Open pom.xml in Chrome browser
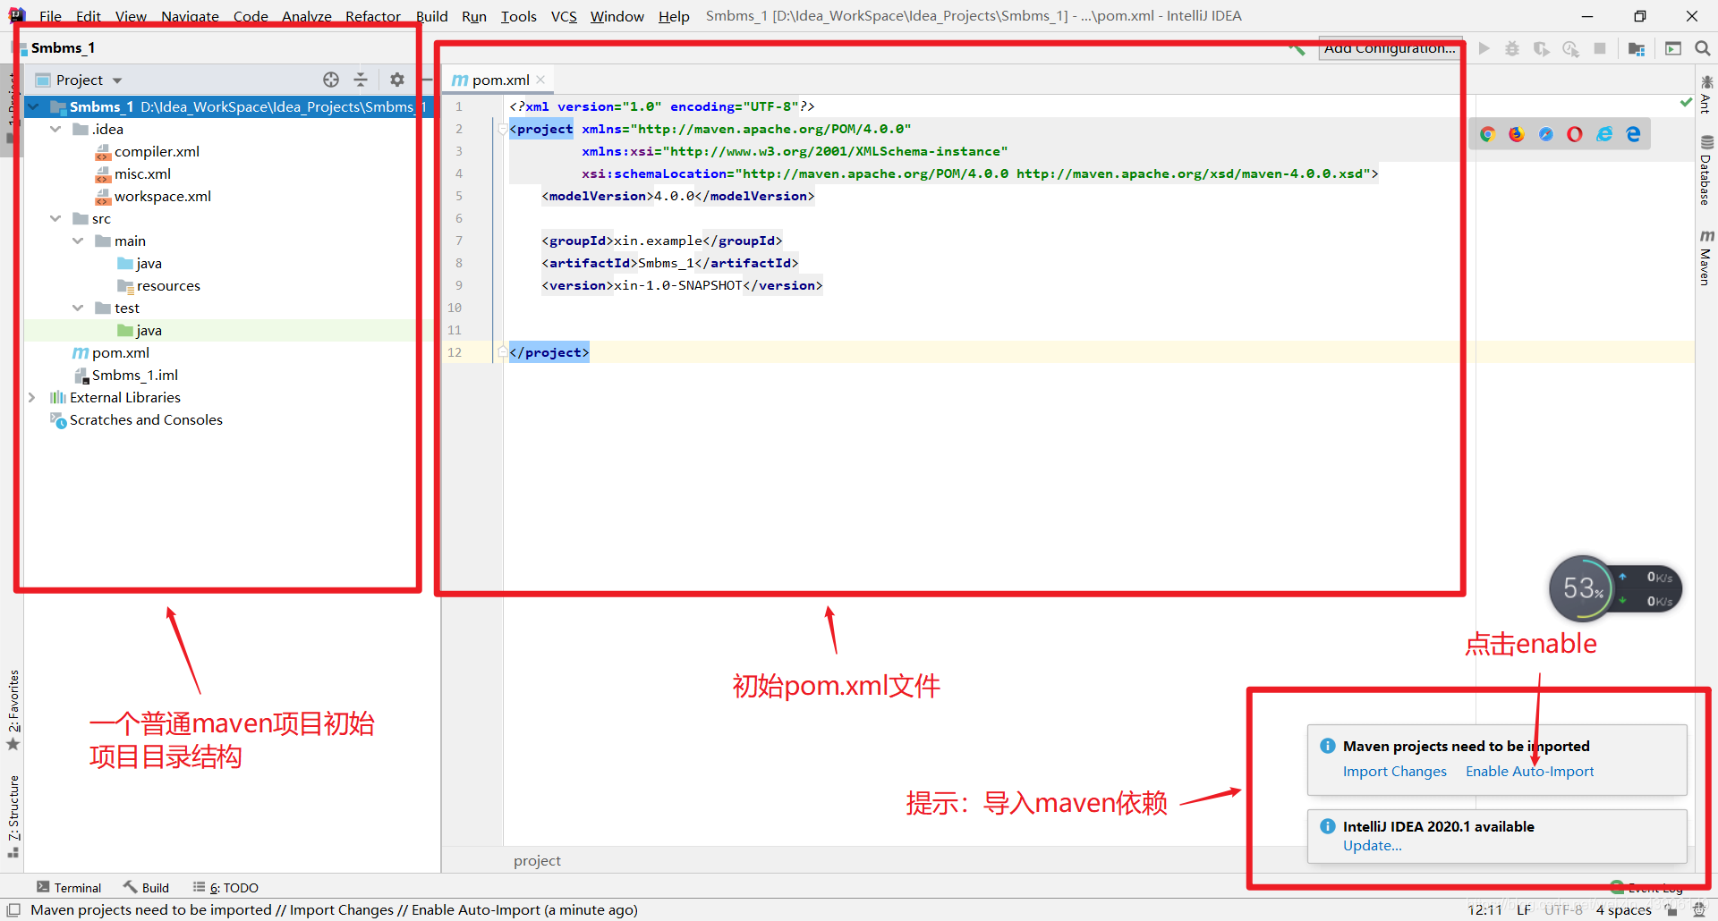The height and width of the screenshot is (921, 1718). (1487, 134)
